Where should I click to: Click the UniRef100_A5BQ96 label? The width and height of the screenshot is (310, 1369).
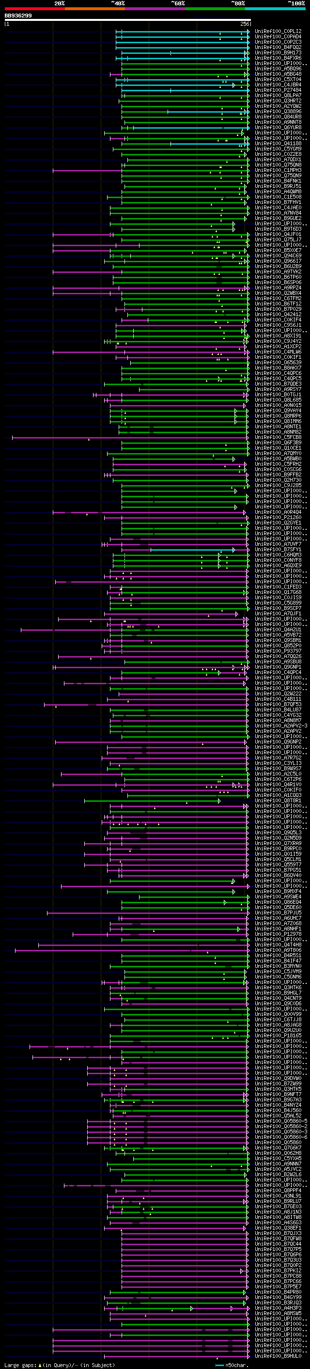pos(278,68)
